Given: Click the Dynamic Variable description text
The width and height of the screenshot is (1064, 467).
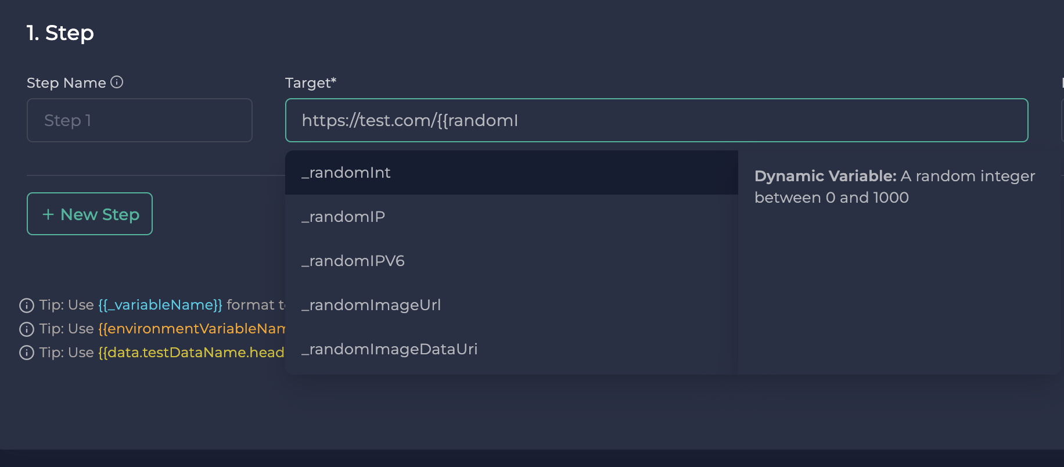Looking at the screenshot, I should click(x=894, y=186).
